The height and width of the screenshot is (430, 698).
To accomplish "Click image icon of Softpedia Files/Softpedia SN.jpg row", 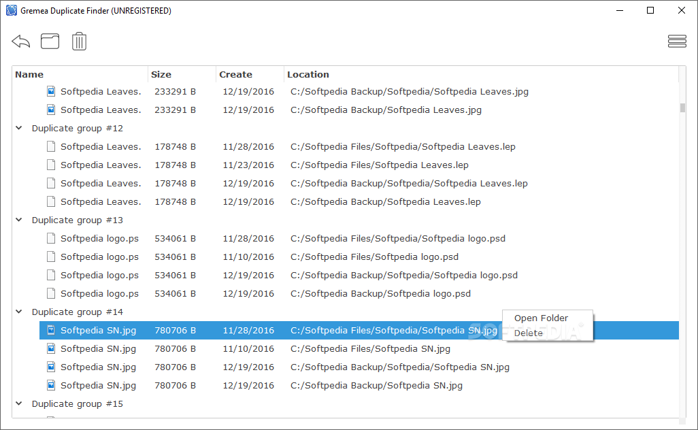I will click(51, 348).
